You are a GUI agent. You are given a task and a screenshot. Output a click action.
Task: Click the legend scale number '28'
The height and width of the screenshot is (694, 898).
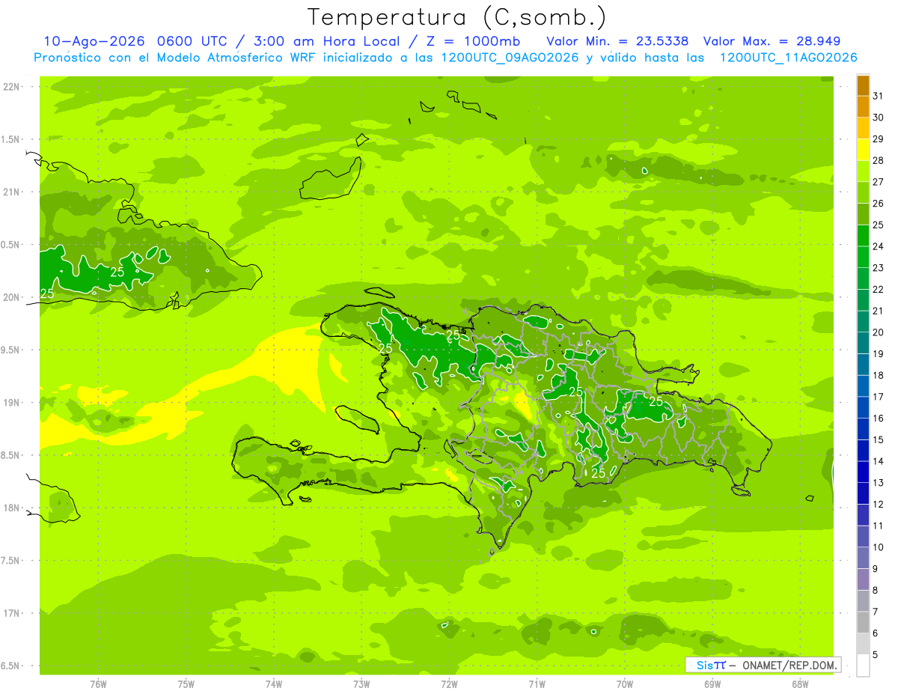(879, 160)
